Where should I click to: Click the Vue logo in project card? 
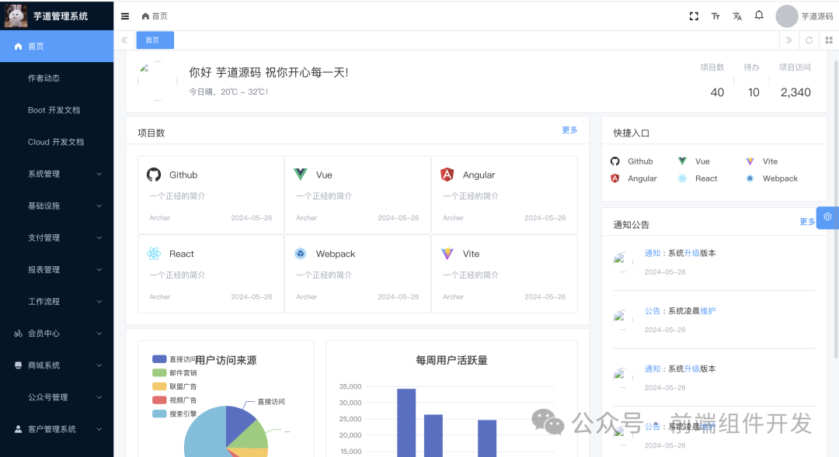coord(301,175)
